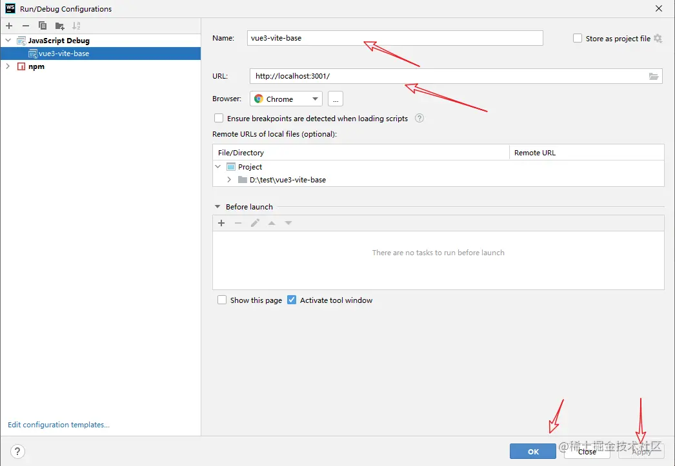Collapse the JavaScript Debug tree node

coord(8,41)
